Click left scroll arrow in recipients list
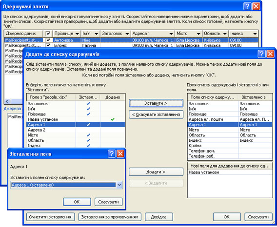Viewport: 277px width, 227px height. [7, 101]
